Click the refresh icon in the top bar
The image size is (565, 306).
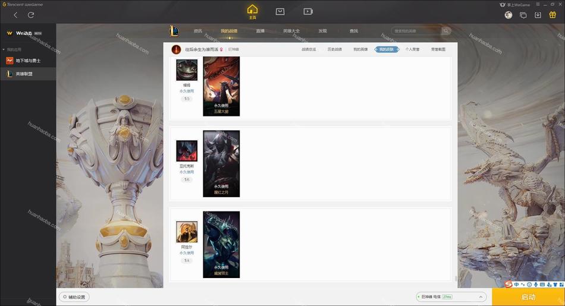pos(31,15)
